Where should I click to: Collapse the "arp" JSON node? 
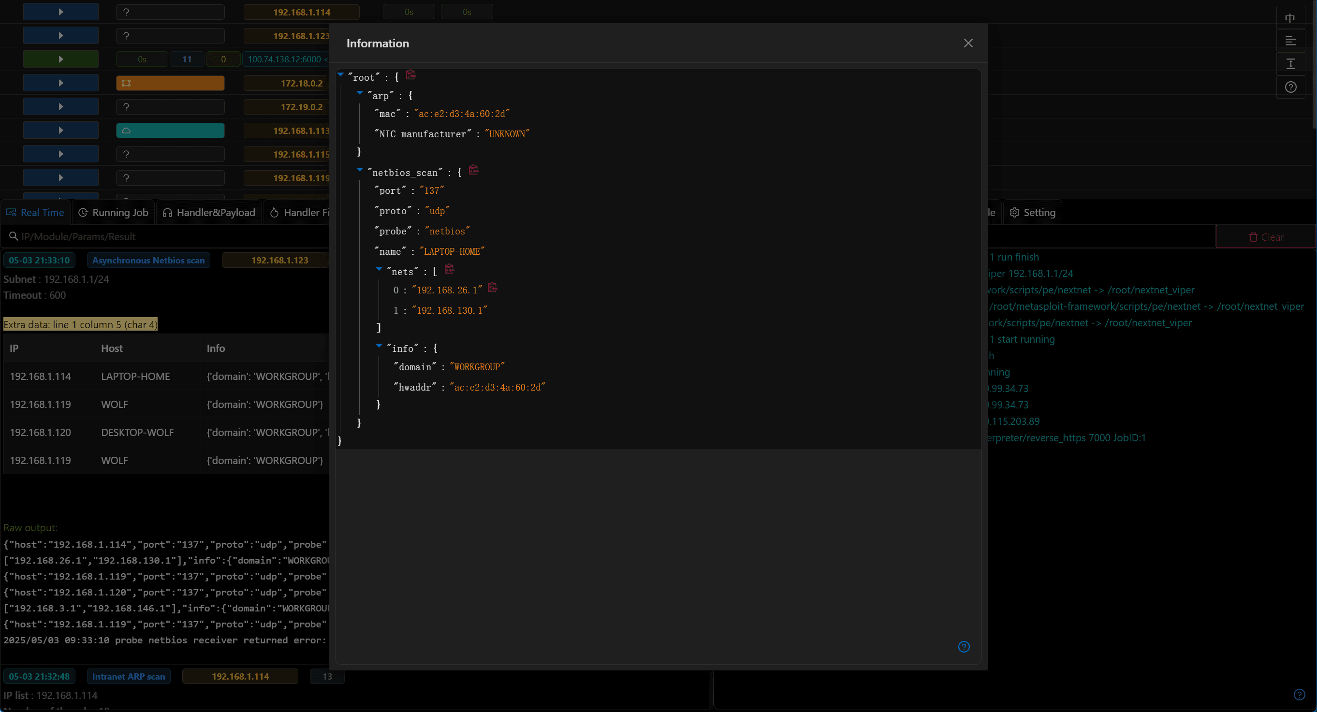pos(360,93)
